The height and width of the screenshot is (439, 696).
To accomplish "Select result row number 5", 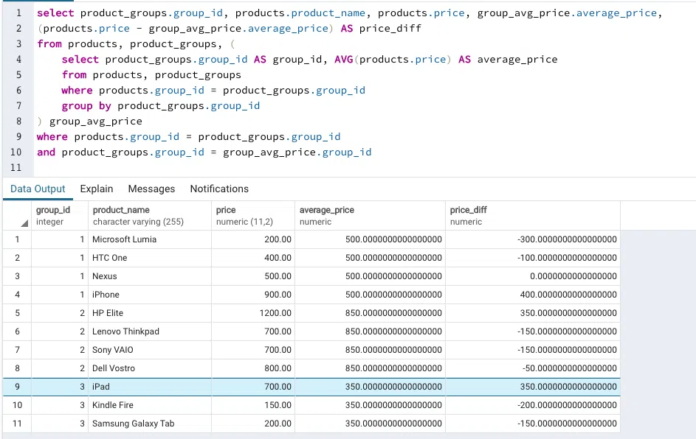I will (17, 313).
